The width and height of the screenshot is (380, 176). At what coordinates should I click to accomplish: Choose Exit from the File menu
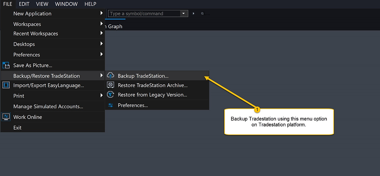click(53, 127)
